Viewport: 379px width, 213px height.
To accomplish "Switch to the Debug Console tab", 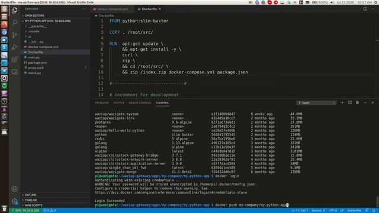I will 140,103.
